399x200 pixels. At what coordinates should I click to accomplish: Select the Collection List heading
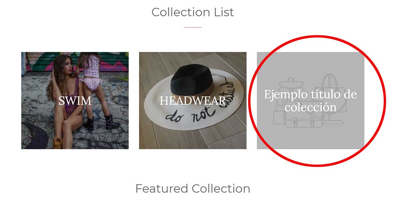coord(193,12)
